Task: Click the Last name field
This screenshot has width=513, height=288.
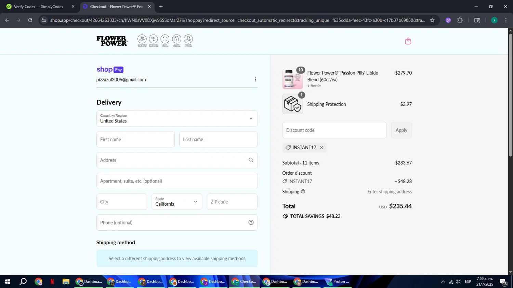Action: [x=219, y=139]
